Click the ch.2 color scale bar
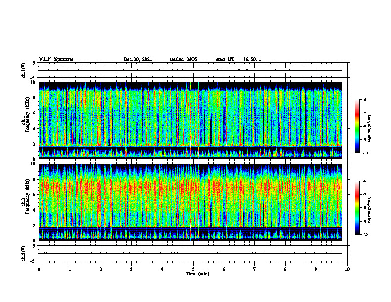This screenshot has height=302, width=391. pyautogui.click(x=357, y=208)
